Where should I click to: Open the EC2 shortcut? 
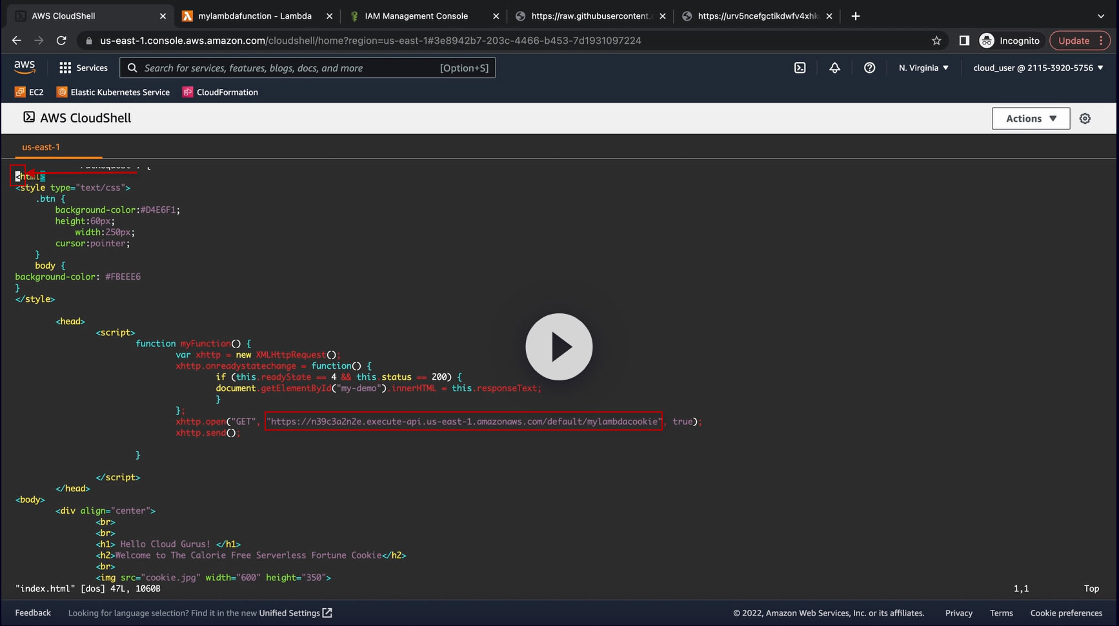click(29, 92)
